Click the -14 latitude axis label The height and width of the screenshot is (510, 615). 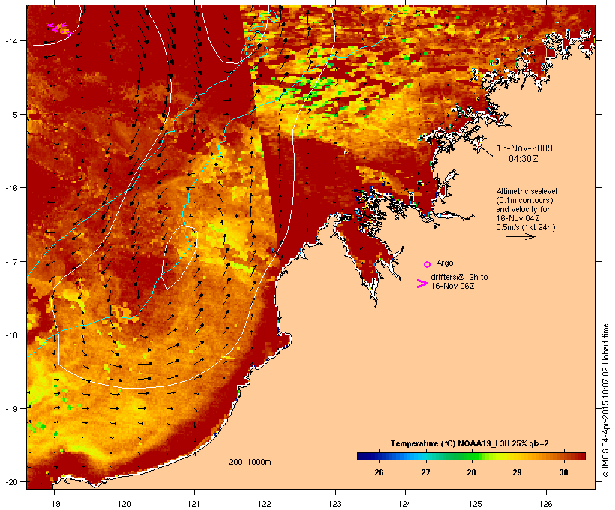pos(10,40)
